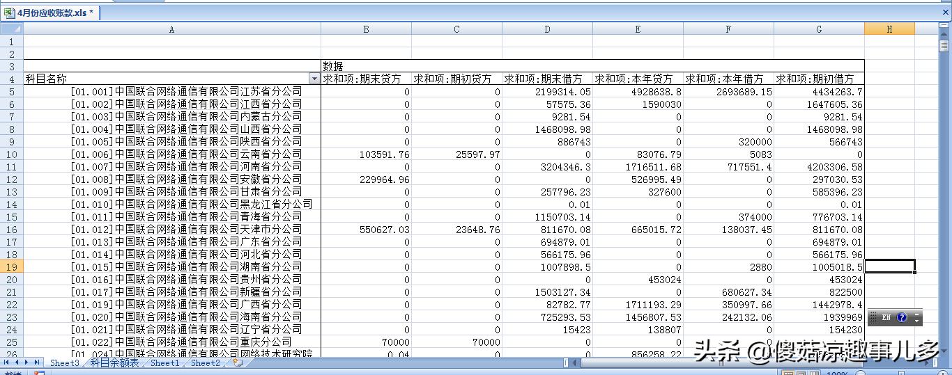Image resolution: width=952 pixels, height=375 pixels.
Task: Click the cell containing 1647605.36
Action: [819, 104]
